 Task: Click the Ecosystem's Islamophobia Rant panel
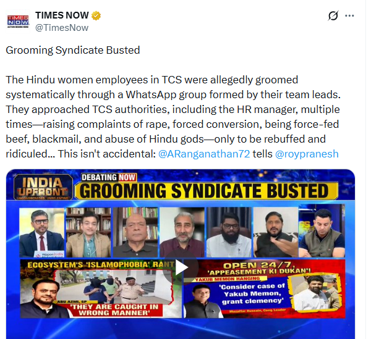[x=101, y=289]
